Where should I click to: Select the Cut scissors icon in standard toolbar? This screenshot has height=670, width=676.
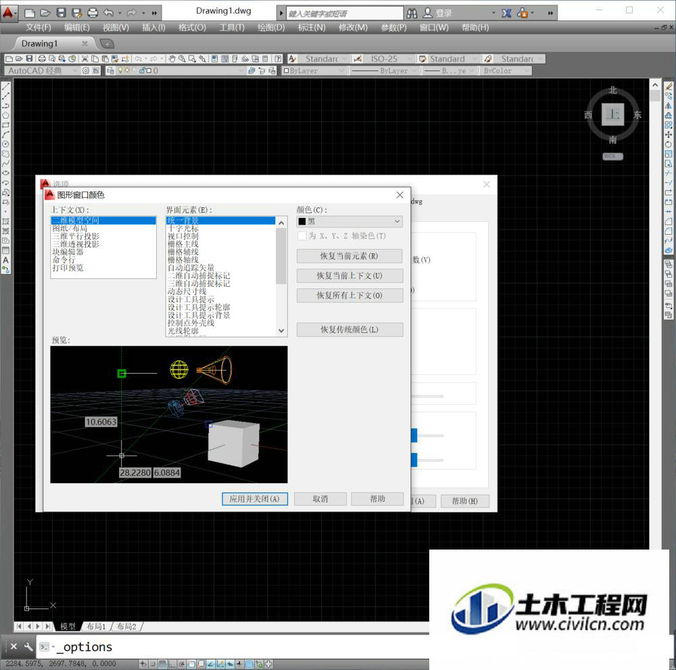pos(84,59)
